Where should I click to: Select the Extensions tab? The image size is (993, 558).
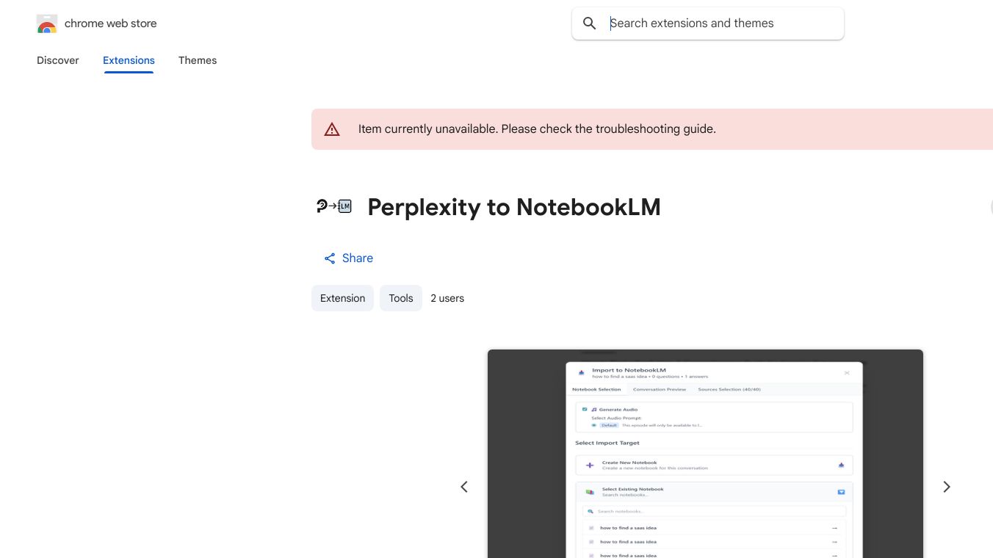coord(129,60)
